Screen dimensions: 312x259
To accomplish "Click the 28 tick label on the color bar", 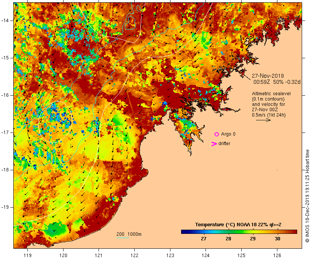I will point(228,239).
